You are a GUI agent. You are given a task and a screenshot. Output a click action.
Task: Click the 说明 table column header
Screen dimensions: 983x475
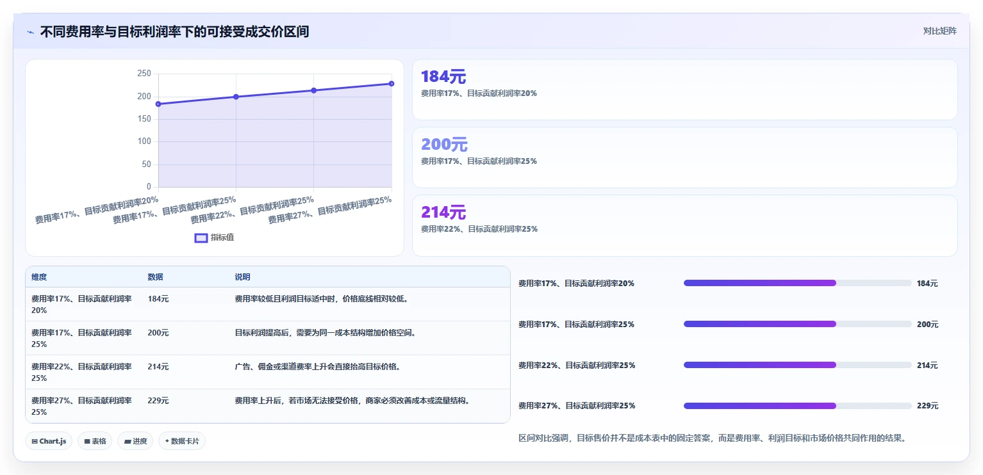242,277
